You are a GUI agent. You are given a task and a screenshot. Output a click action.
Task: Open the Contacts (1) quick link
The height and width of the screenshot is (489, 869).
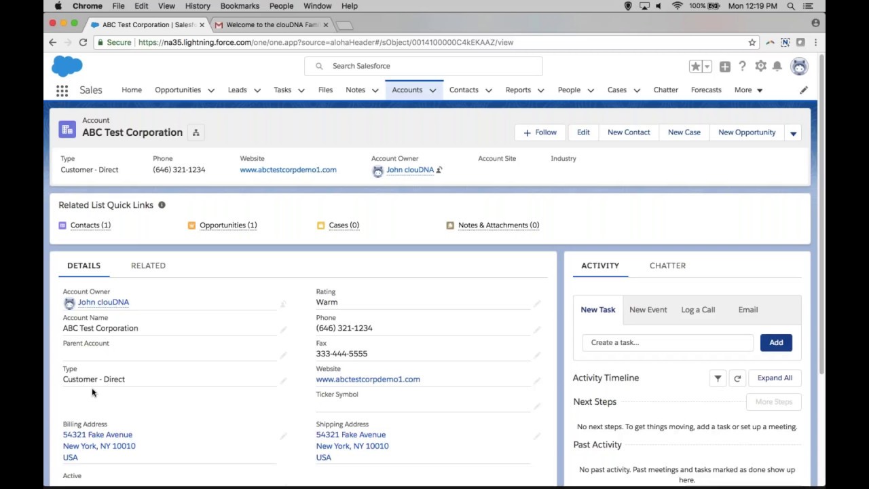[x=90, y=225]
